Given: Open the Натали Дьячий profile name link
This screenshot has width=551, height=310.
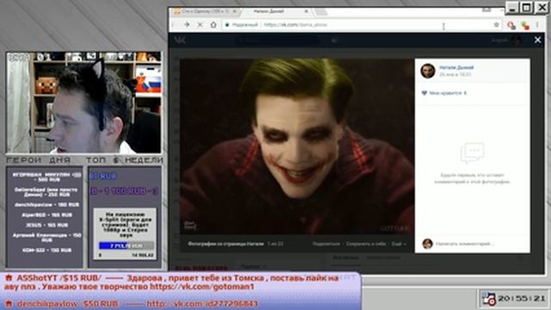Looking at the screenshot, I should click(x=456, y=67).
